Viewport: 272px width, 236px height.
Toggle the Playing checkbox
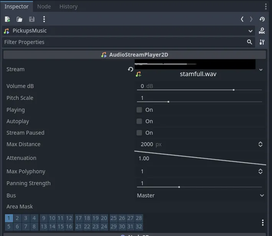139,110
